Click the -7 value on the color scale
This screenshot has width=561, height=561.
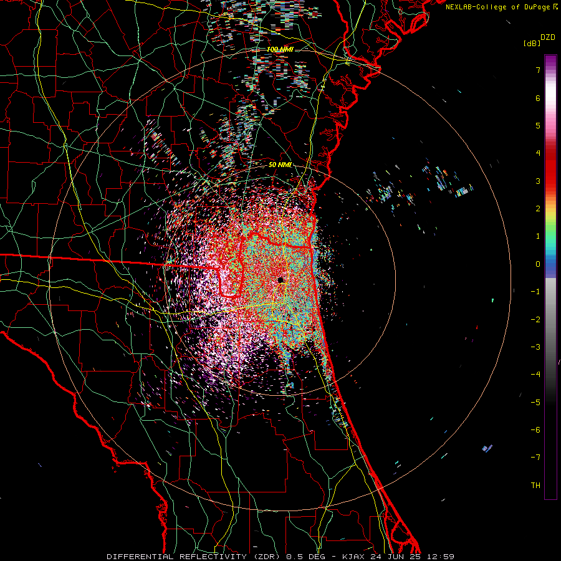[x=535, y=458]
